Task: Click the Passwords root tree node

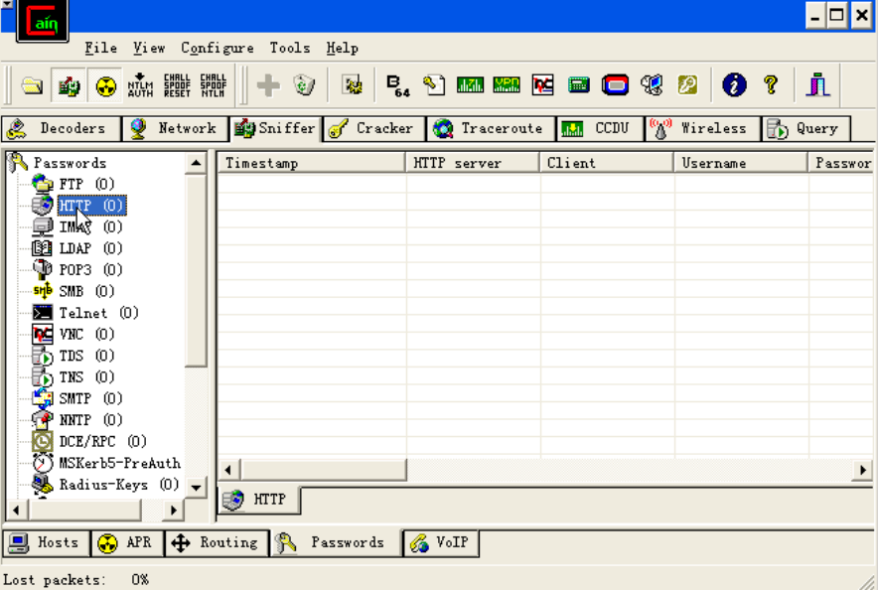Action: coord(70,163)
